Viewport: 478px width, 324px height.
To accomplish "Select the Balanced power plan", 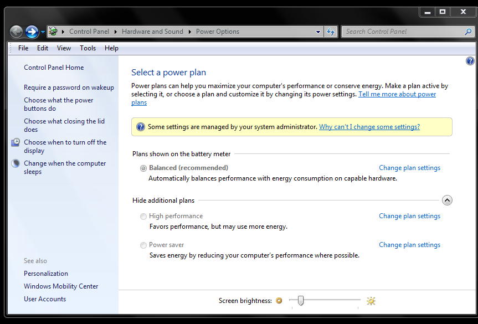I will point(143,168).
